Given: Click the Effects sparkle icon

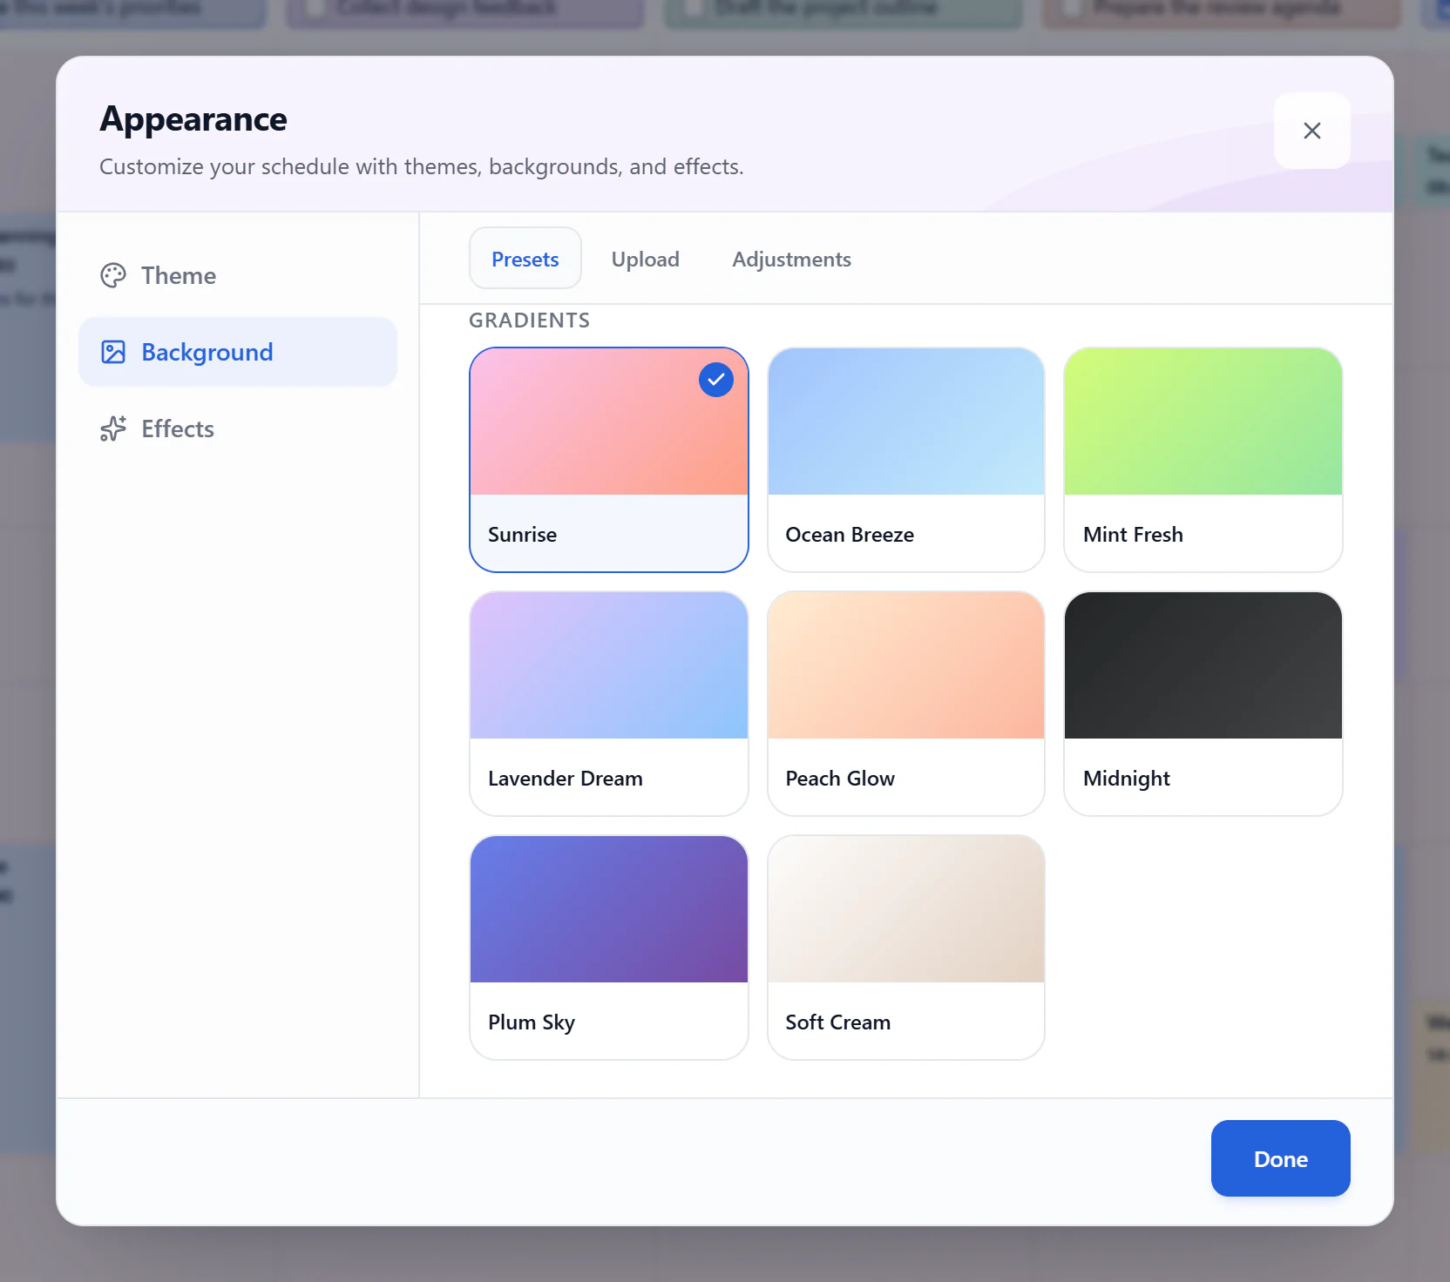Looking at the screenshot, I should [x=113, y=428].
